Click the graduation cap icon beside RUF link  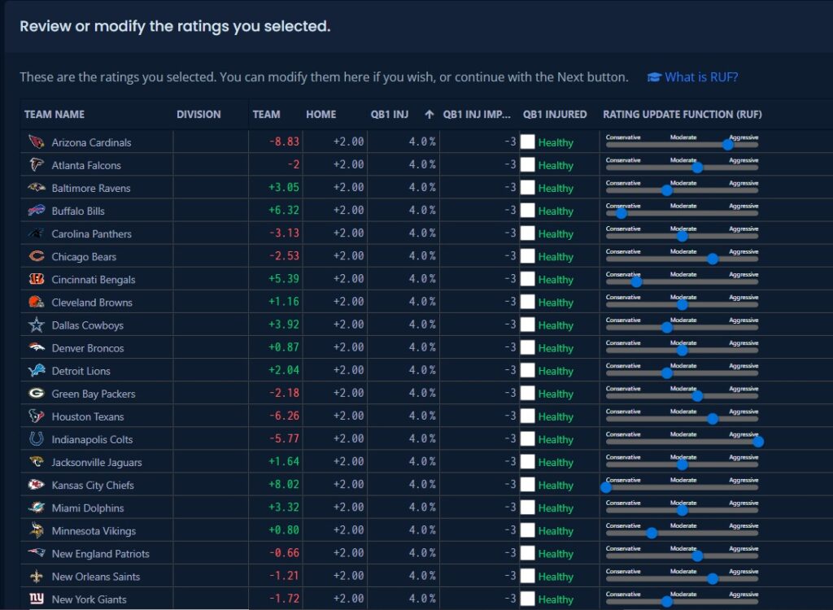coord(654,77)
